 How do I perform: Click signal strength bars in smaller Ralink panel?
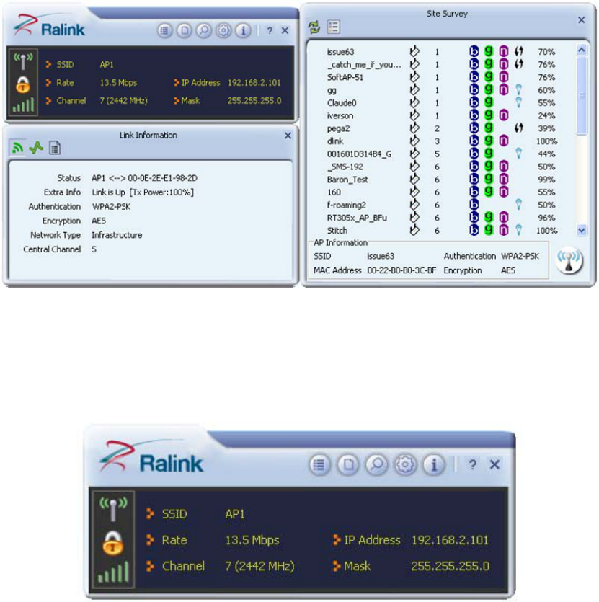[x=23, y=105]
